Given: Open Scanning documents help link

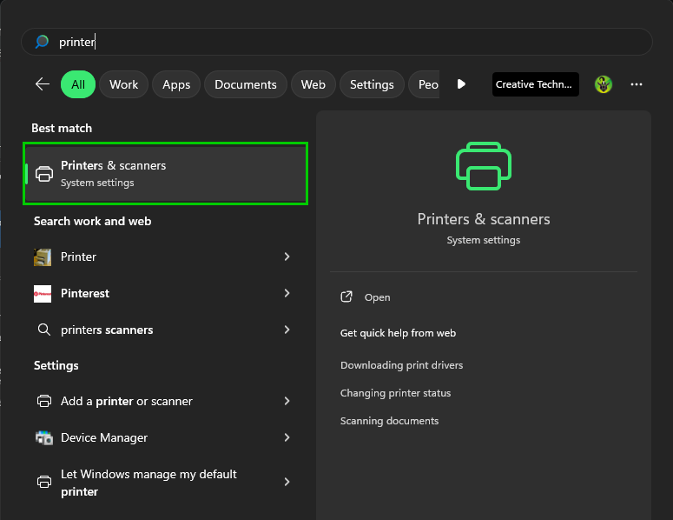Looking at the screenshot, I should coord(389,421).
